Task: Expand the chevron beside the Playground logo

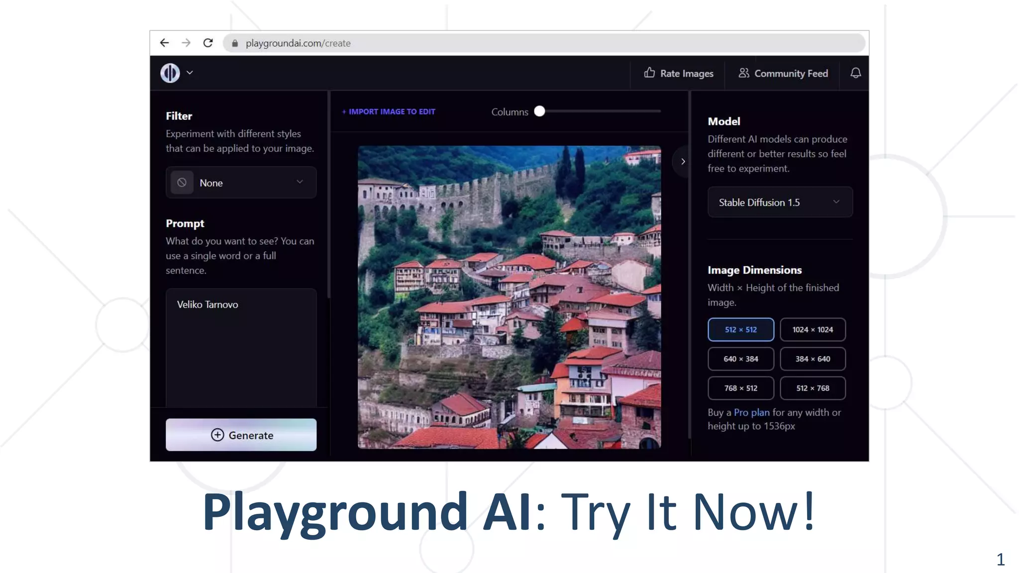Action: tap(190, 73)
